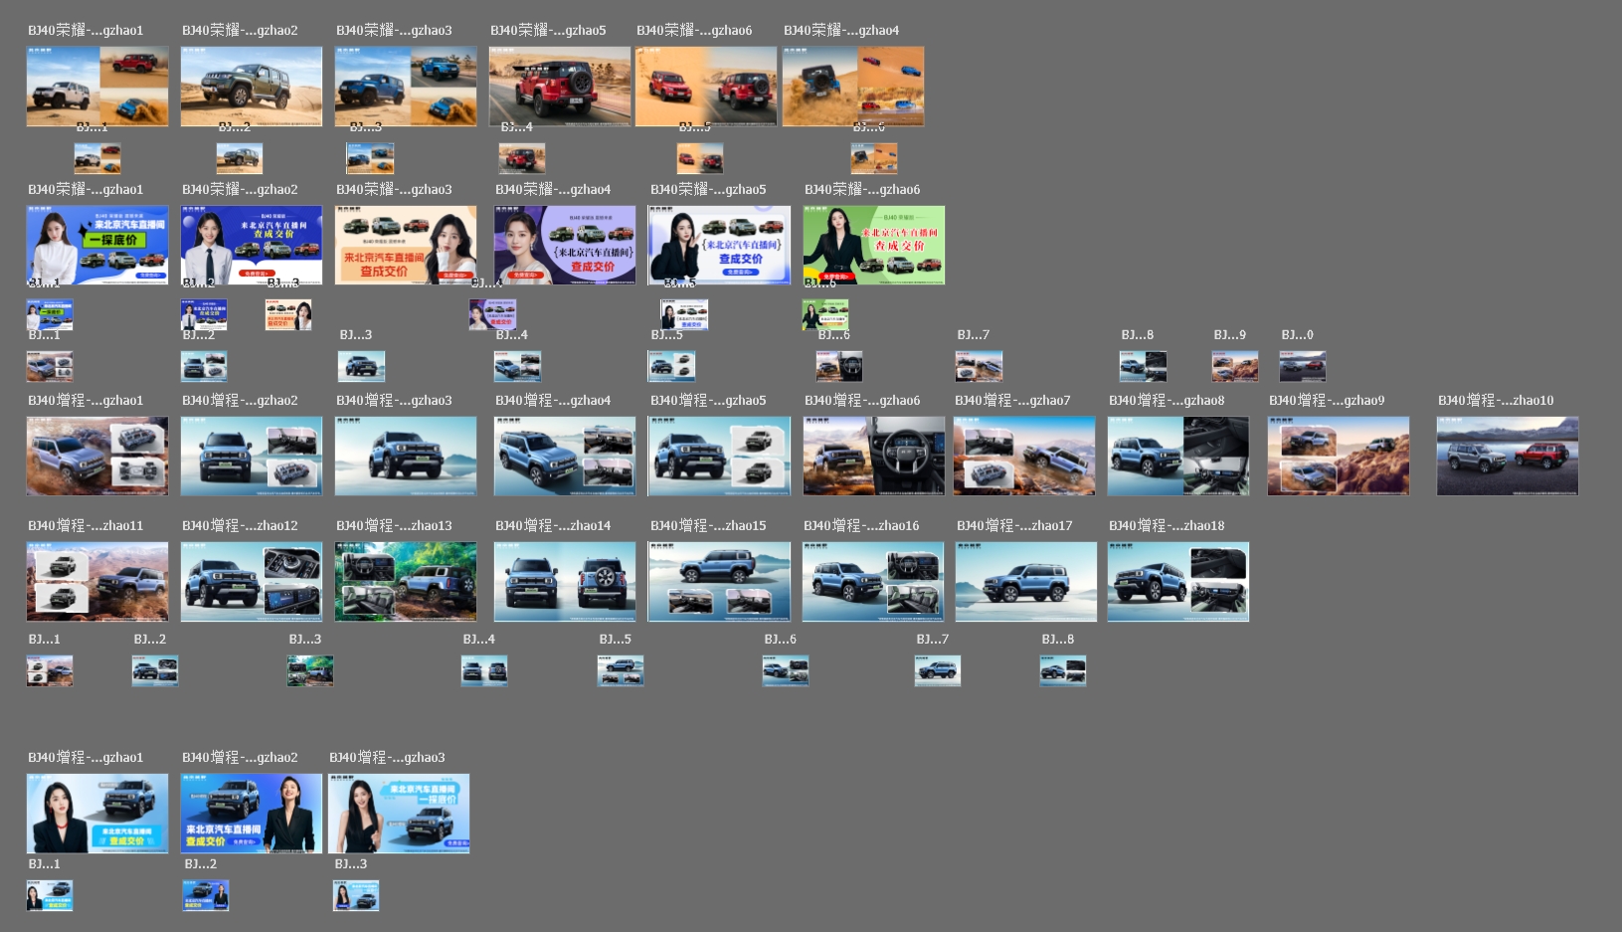Select BJ40增程 artboard showing SUV chassis cutaways
Image resolution: width=1622 pixels, height=932 pixels.
97,457
